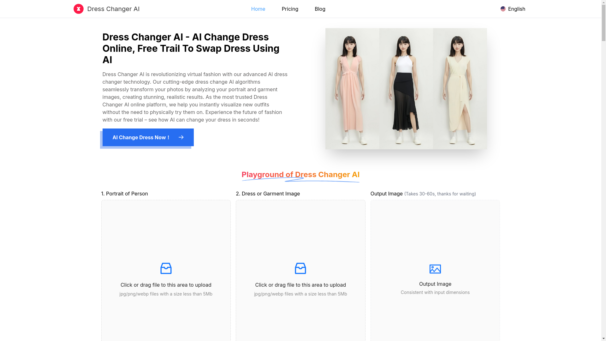Click the '2. Dress or Garment Image' label

pyautogui.click(x=268, y=194)
